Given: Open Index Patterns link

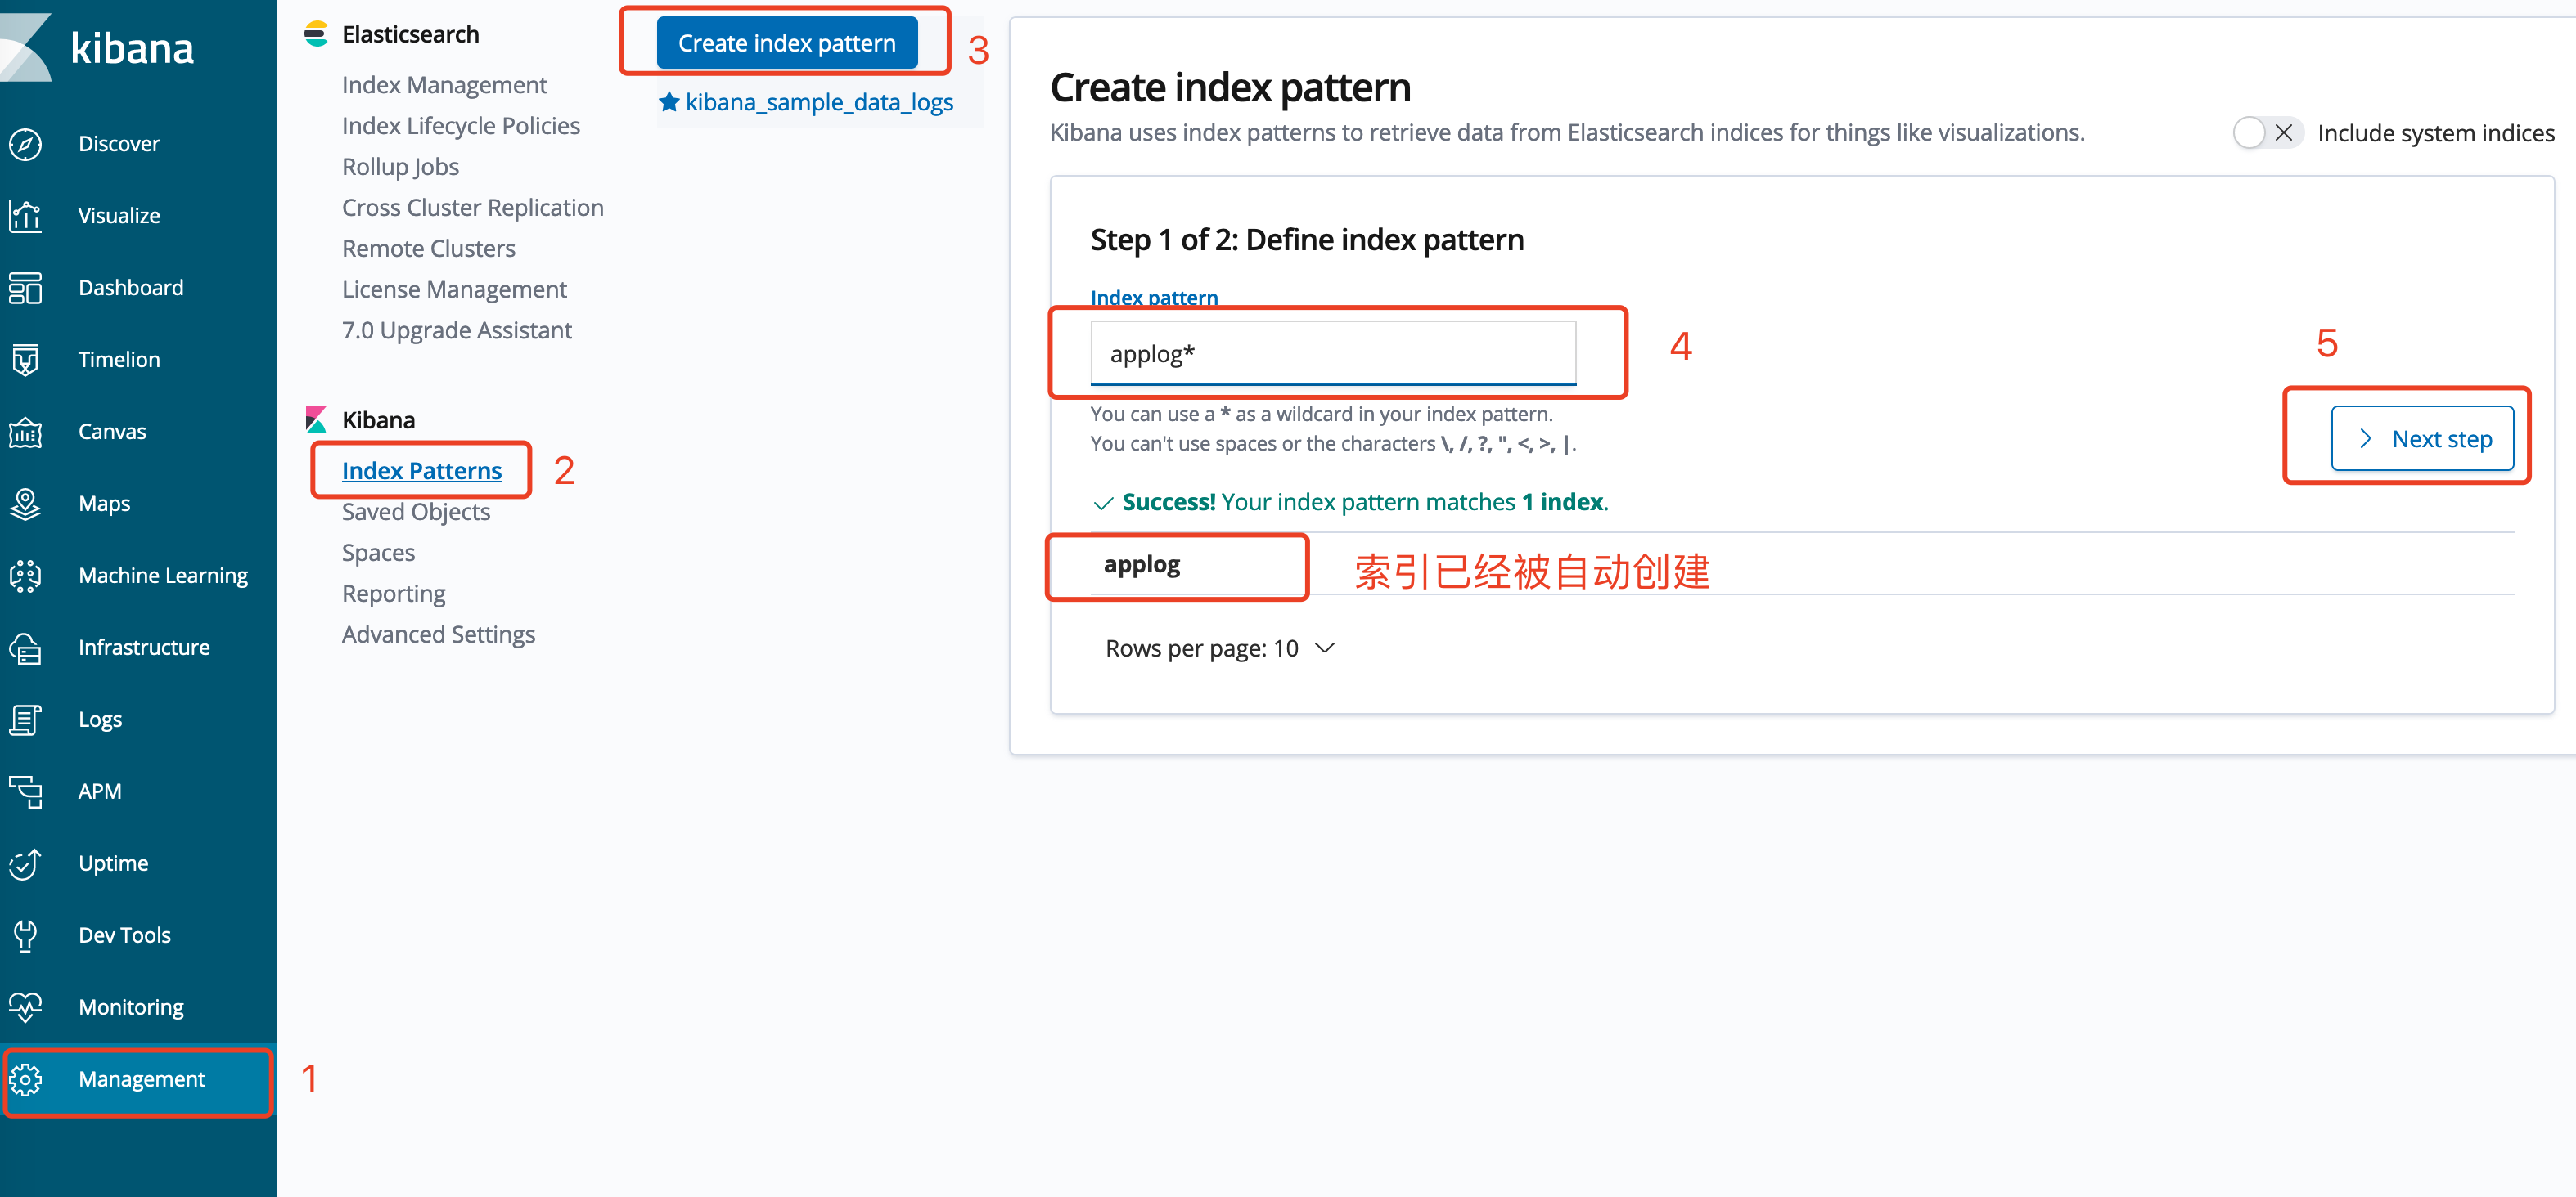Looking at the screenshot, I should [422, 471].
